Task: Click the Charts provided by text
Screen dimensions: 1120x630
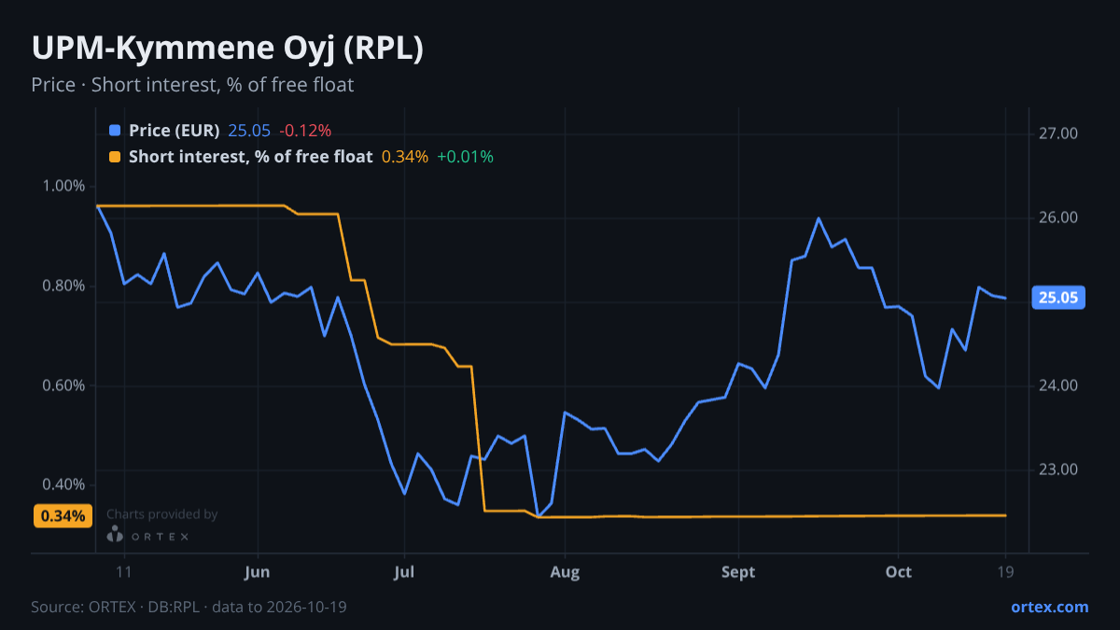Action: 162,514
